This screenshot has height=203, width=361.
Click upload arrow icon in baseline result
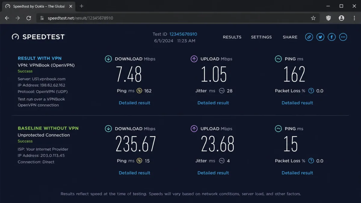tap(194, 129)
